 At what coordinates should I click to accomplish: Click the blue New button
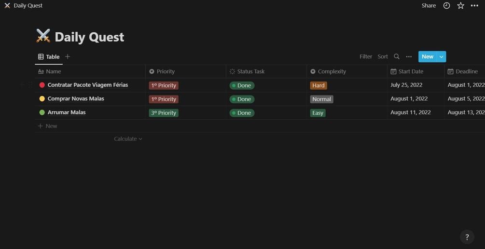[427, 56]
